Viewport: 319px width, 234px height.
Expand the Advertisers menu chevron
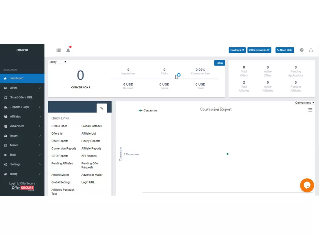(40, 126)
